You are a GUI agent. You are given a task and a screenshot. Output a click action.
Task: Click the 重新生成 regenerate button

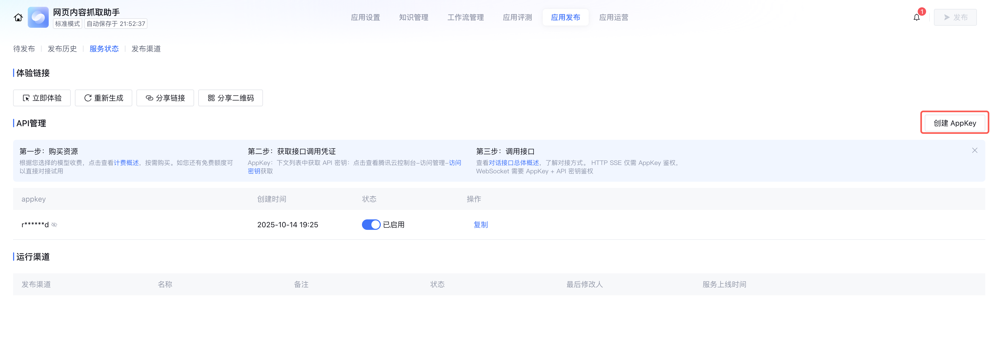[x=103, y=98]
